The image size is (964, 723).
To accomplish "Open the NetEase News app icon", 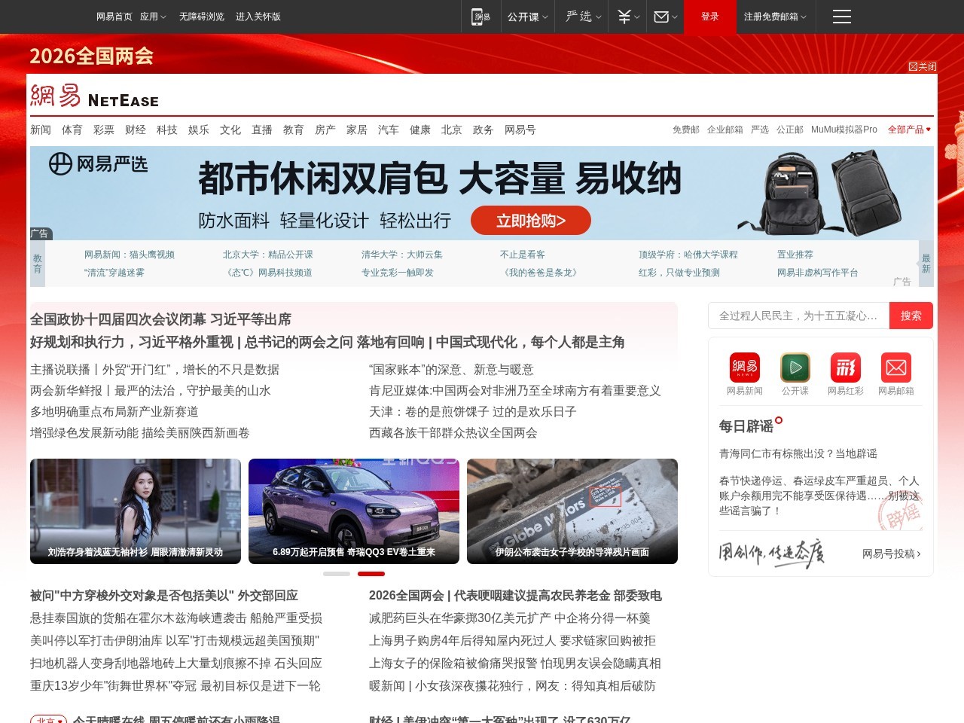I will (744, 368).
